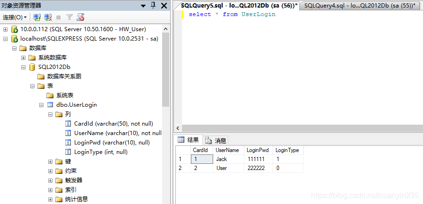This screenshot has height=204, width=423.
Task: Close the 对象资源管理器 panel
Action: click(x=164, y=5)
